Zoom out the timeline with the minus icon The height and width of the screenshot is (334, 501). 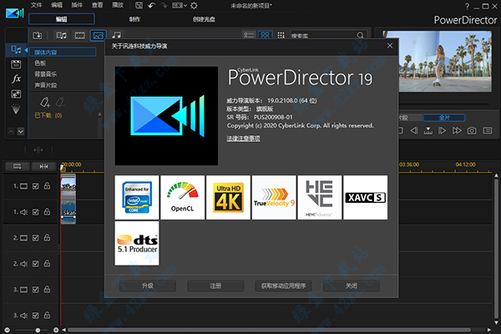click(7, 330)
